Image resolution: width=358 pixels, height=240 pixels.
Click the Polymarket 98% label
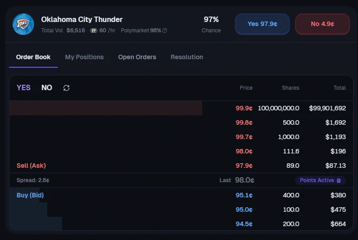click(x=141, y=31)
